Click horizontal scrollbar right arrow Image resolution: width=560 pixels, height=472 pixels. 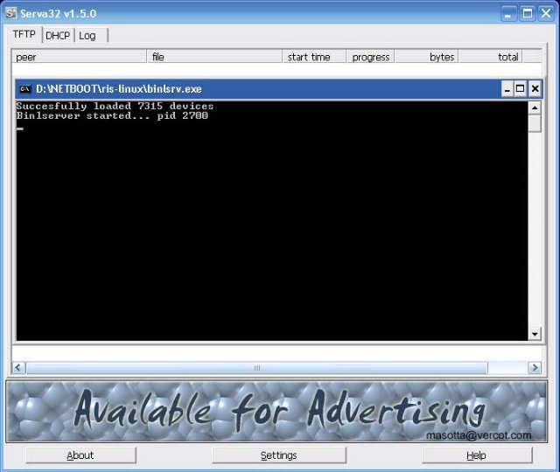point(534,368)
